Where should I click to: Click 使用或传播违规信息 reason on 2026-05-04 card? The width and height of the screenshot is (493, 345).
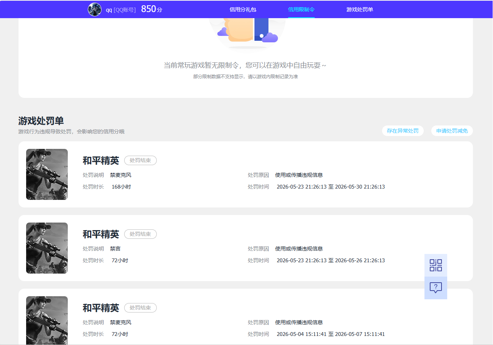[299, 322]
